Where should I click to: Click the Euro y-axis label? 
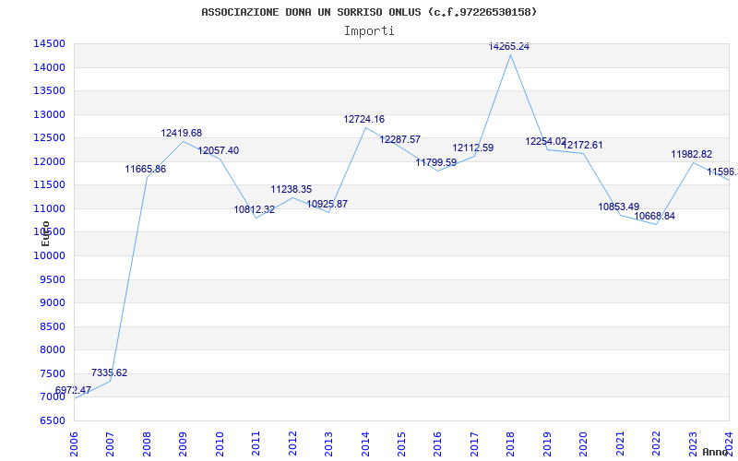pyautogui.click(x=45, y=233)
